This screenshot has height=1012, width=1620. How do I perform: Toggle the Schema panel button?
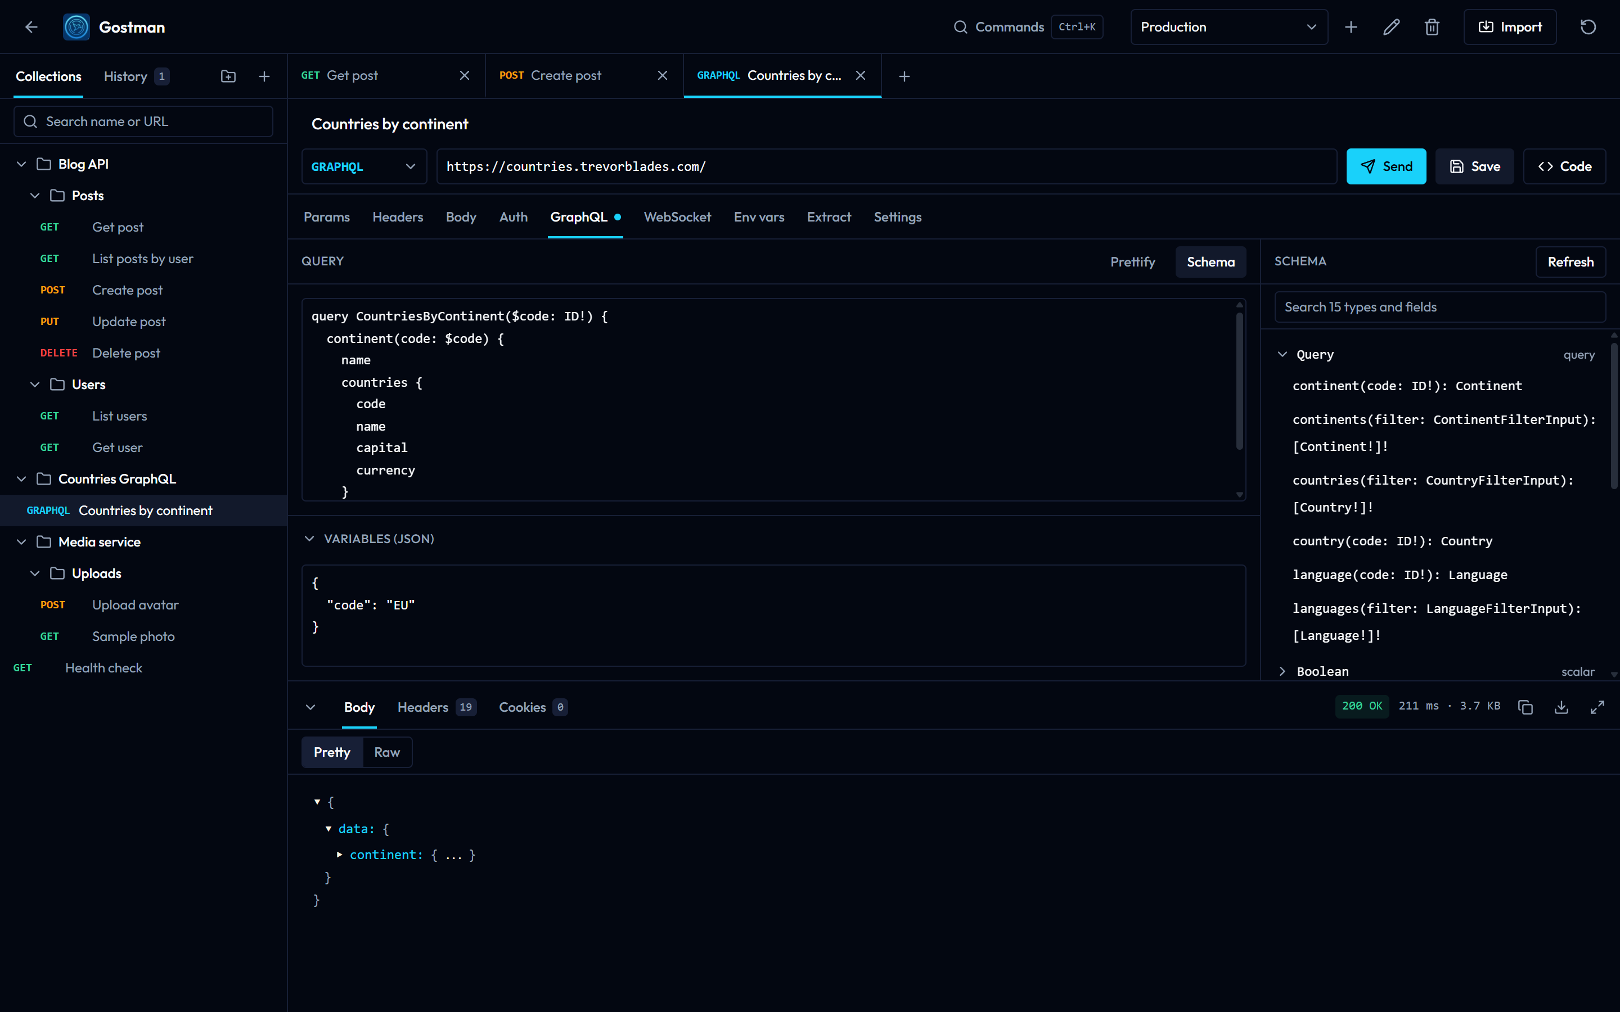point(1210,261)
